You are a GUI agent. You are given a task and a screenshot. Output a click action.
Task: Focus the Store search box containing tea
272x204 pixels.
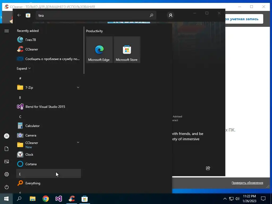coord(96,15)
